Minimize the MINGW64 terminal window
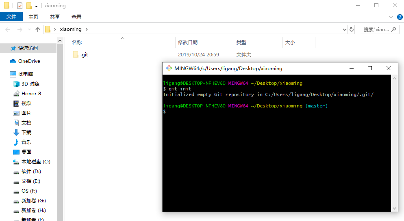The height and width of the screenshot is (221, 404). 352,68
